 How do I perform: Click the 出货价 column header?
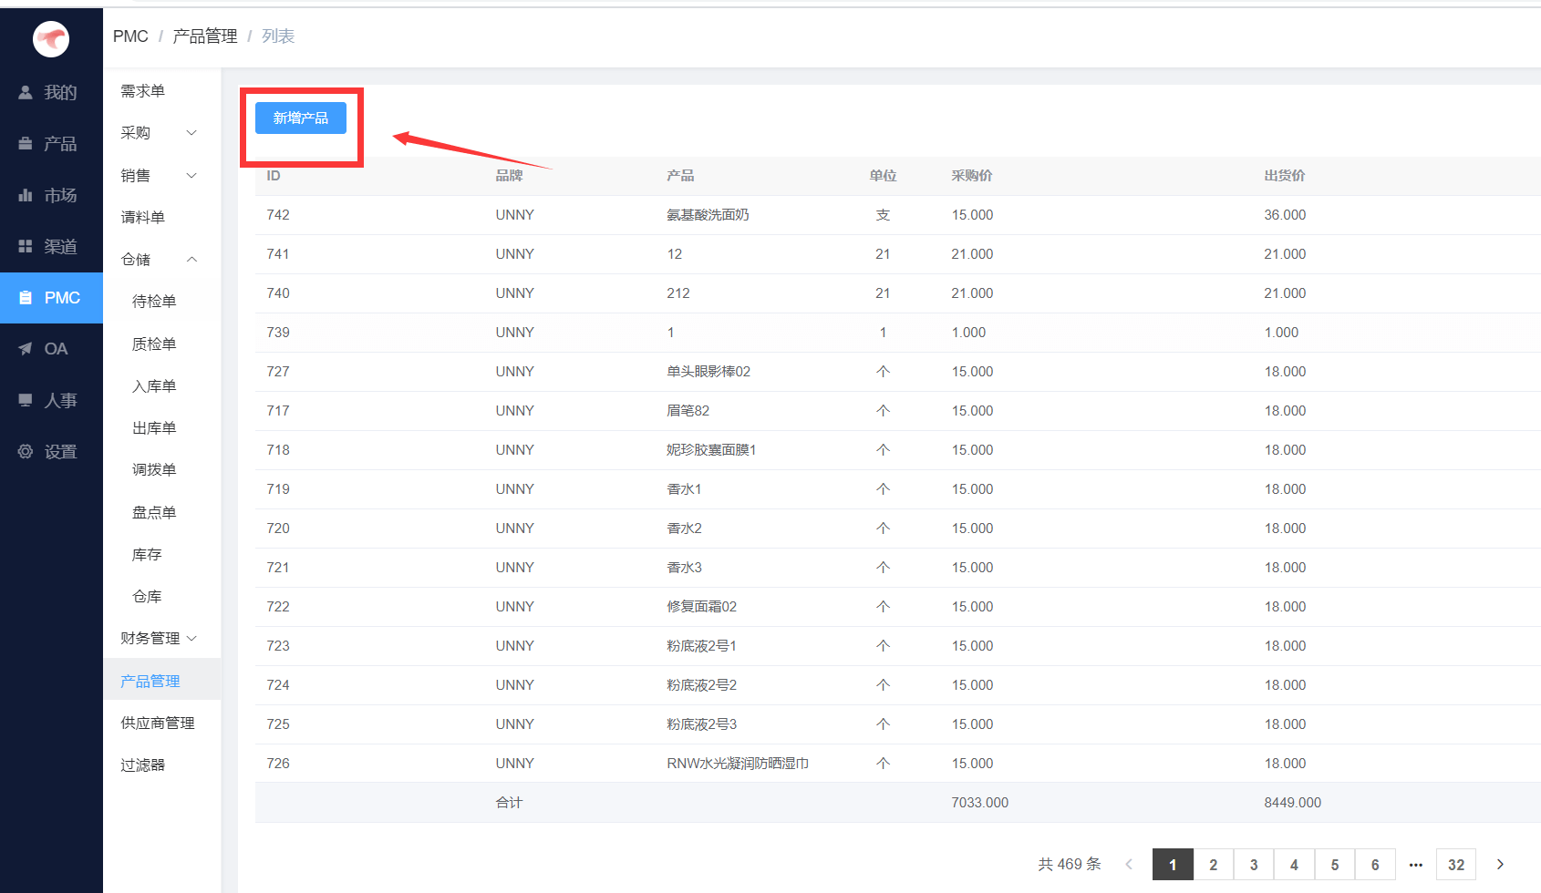[x=1285, y=176]
